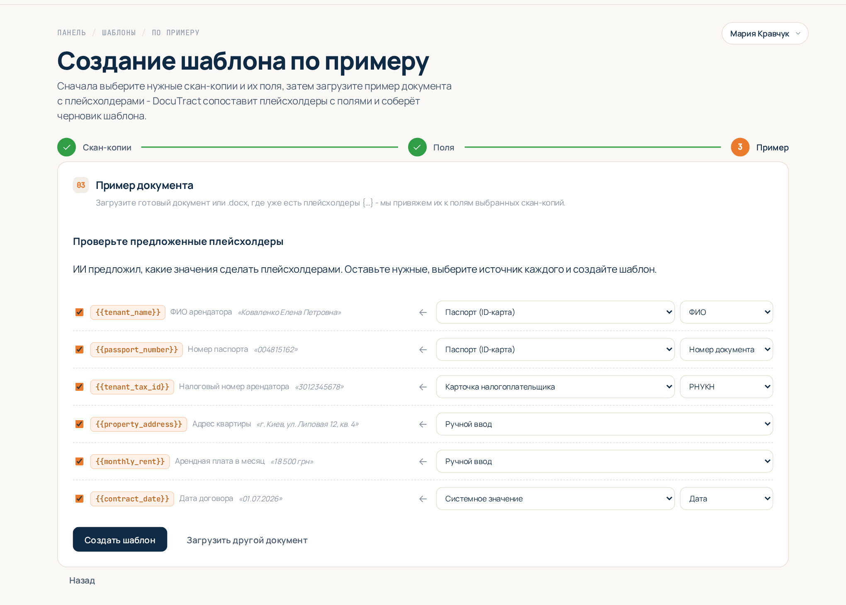Click the {{contract_date}} placeholder tag
Screen dimensions: 846x605
coord(132,499)
